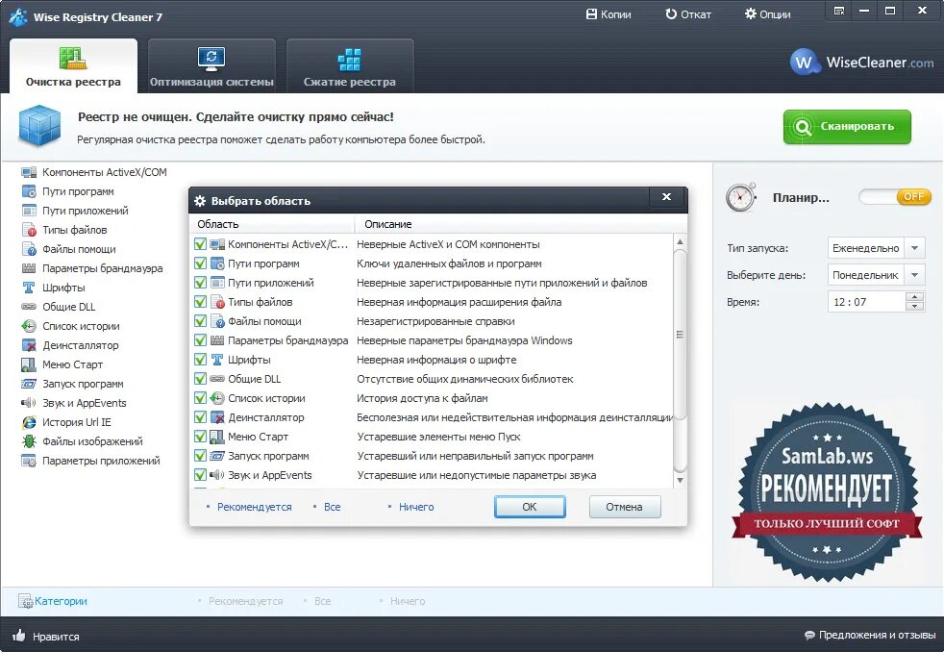Click the Файлы изображений bug icon
This screenshot has height=652, width=944.
29,441
